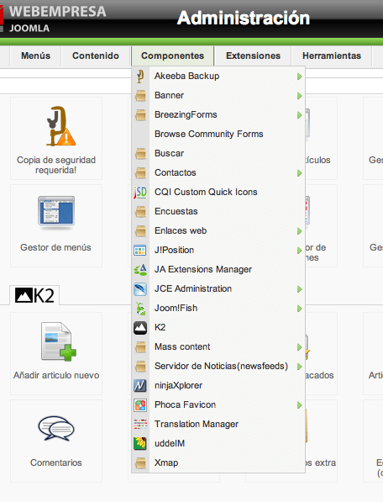Click the CQI Custom Quick Icons text
This screenshot has width=383, height=502.
206,192
